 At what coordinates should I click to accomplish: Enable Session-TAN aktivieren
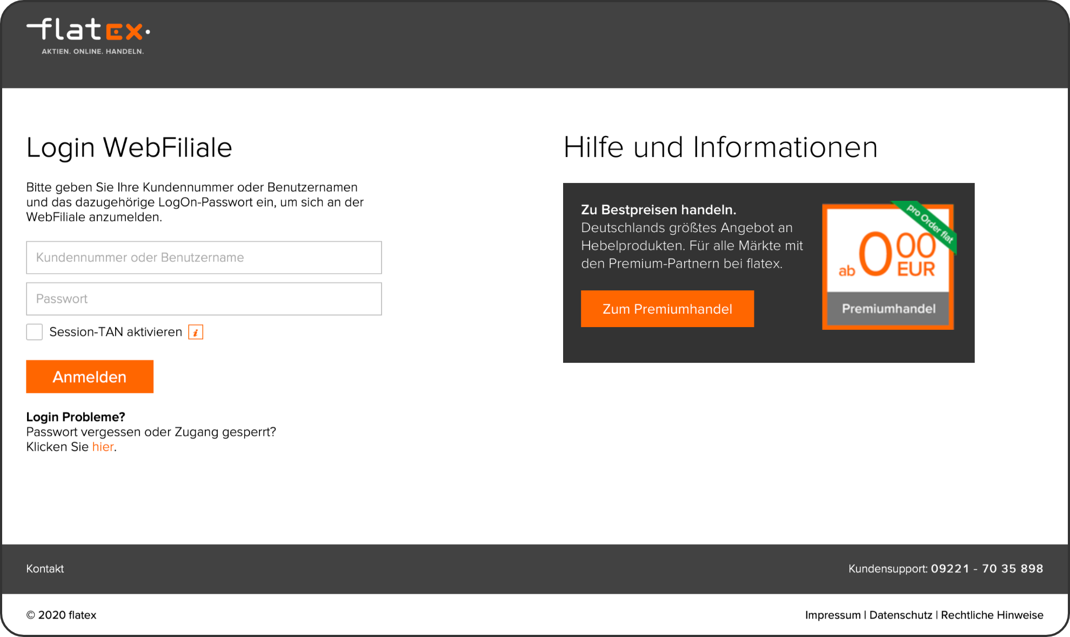(34, 331)
